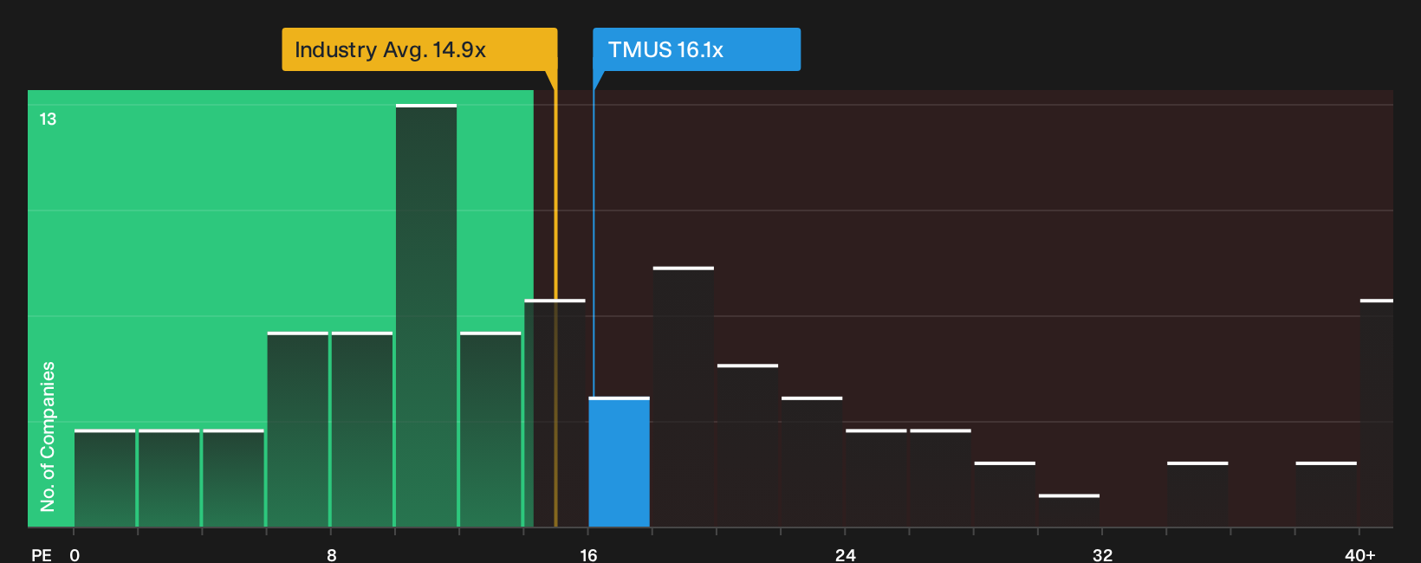Click the No. of Companies axis label
1421x563 pixels.
point(48,437)
